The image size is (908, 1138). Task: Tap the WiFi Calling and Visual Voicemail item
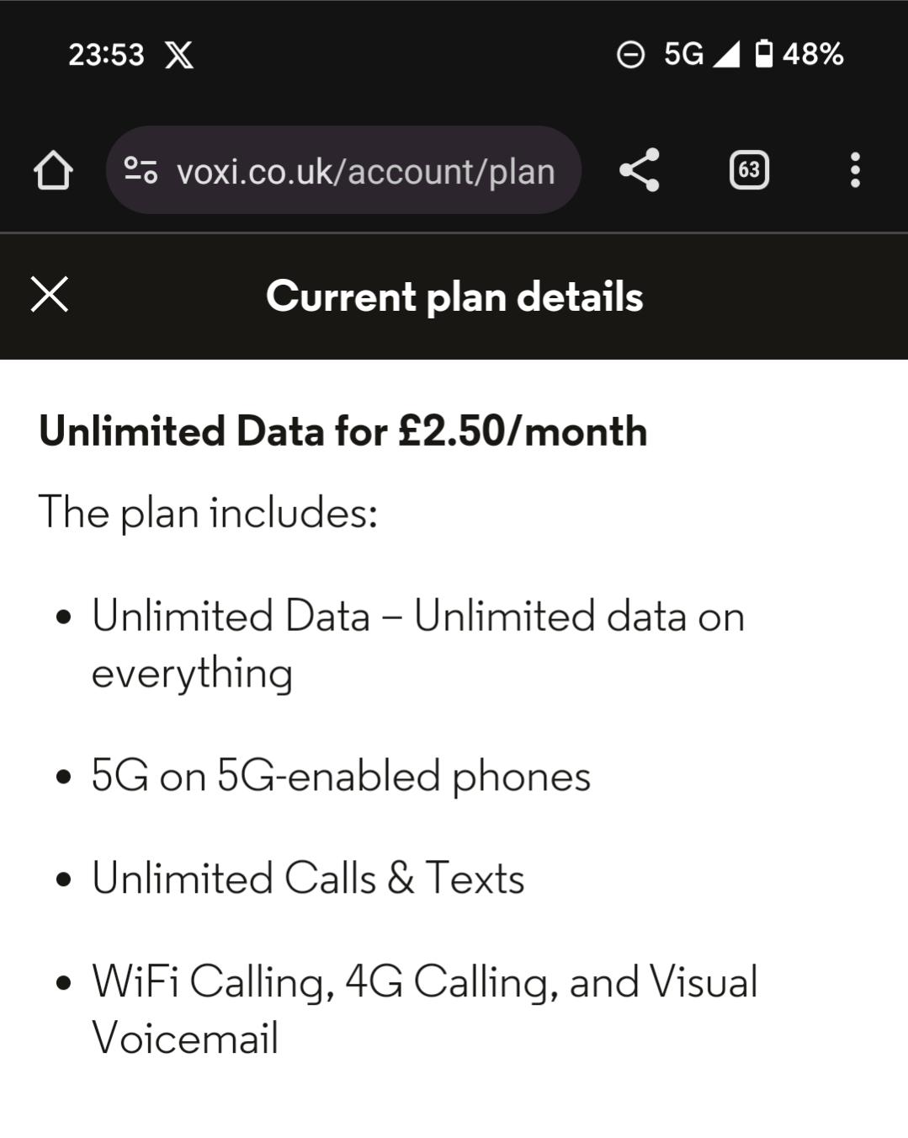pos(424,1009)
